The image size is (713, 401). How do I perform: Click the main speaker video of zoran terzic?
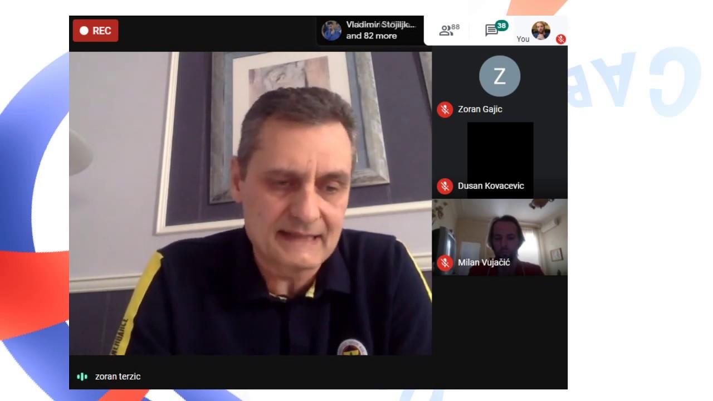(x=250, y=203)
